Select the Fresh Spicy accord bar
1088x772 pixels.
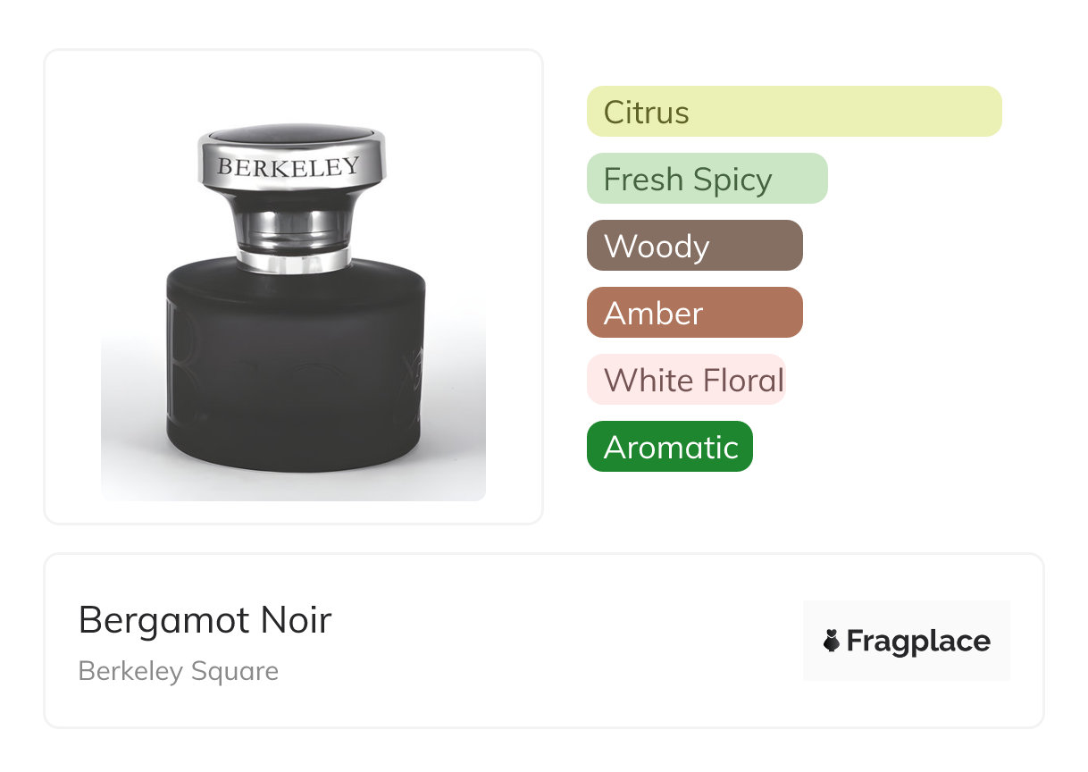pos(707,179)
